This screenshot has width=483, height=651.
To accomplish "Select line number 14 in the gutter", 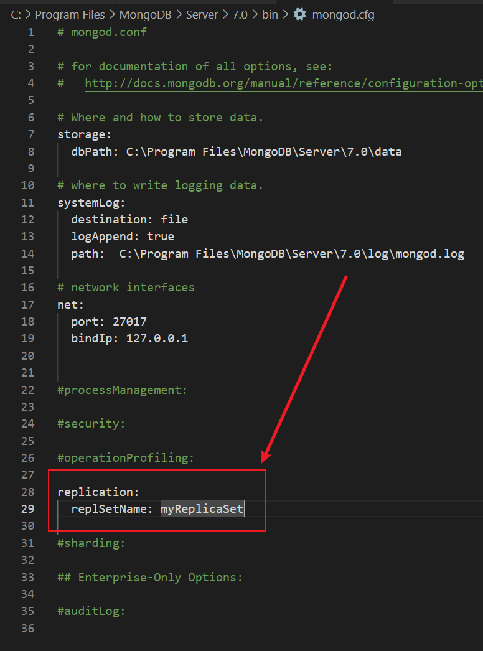I will click(x=28, y=253).
